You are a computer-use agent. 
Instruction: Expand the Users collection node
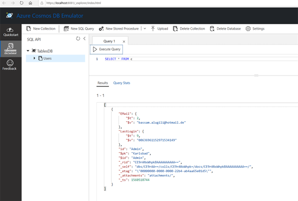[x=34, y=58]
